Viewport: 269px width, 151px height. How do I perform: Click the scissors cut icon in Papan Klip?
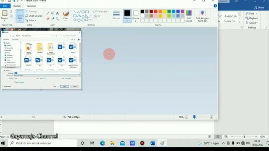click(11, 11)
